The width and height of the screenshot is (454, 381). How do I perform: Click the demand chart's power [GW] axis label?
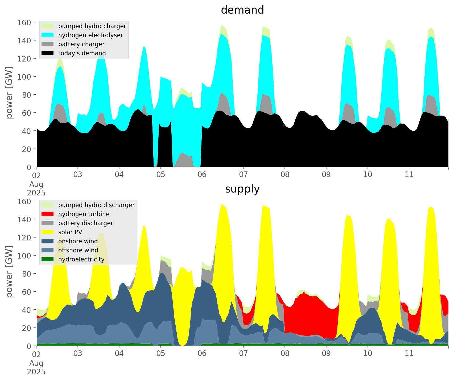(x=9, y=93)
